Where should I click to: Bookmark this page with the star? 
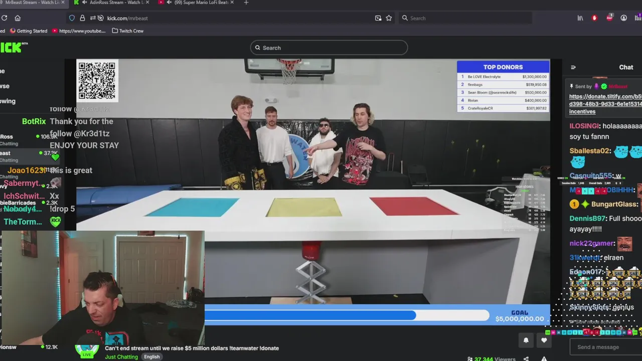click(389, 18)
